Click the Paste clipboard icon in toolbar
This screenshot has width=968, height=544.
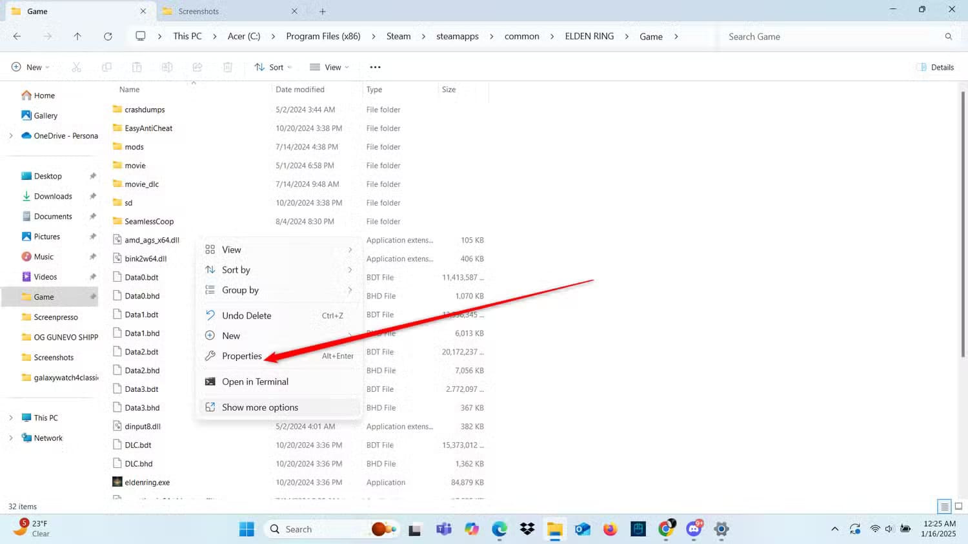coord(137,67)
